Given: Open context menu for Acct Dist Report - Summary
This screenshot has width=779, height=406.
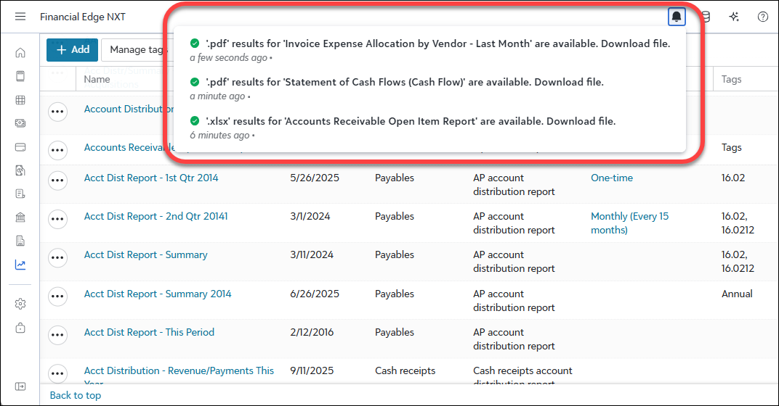Looking at the screenshot, I should [x=57, y=258].
